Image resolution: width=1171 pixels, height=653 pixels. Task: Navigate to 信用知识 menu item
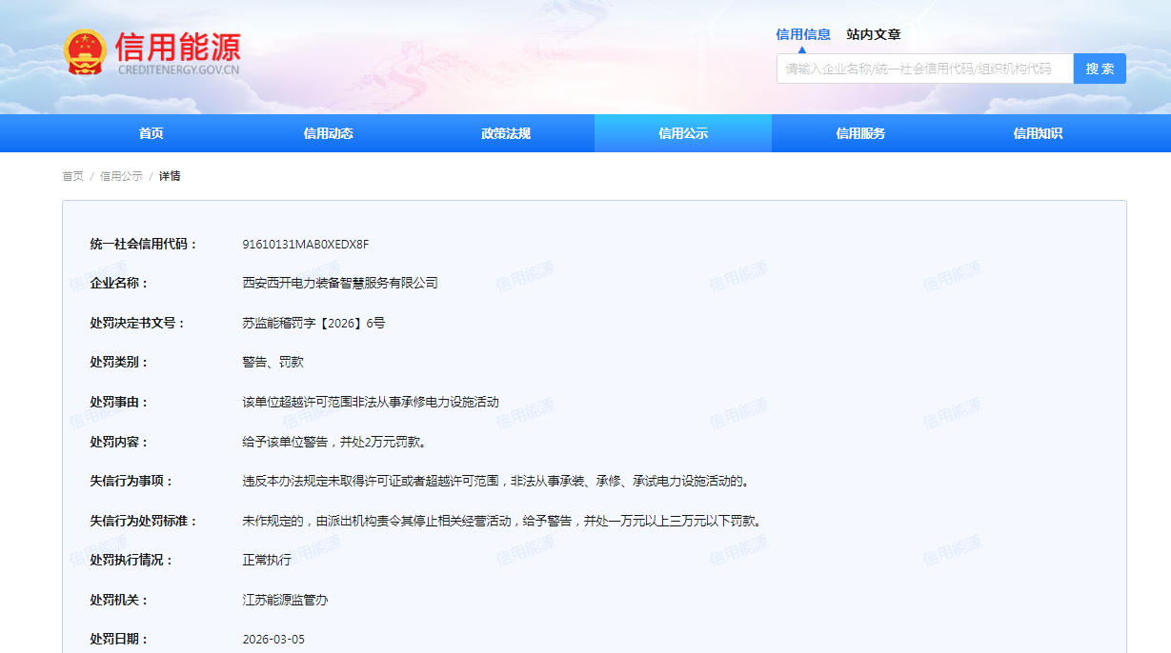tap(1038, 133)
